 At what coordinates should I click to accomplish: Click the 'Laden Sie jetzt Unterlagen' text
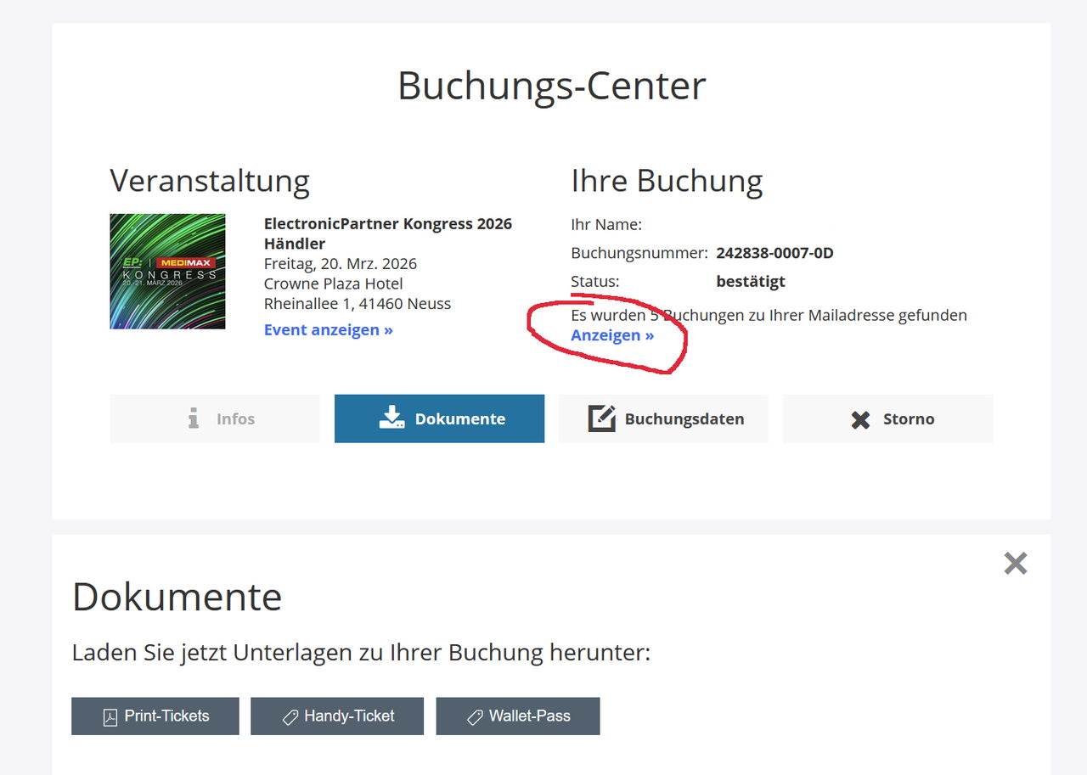tap(361, 653)
